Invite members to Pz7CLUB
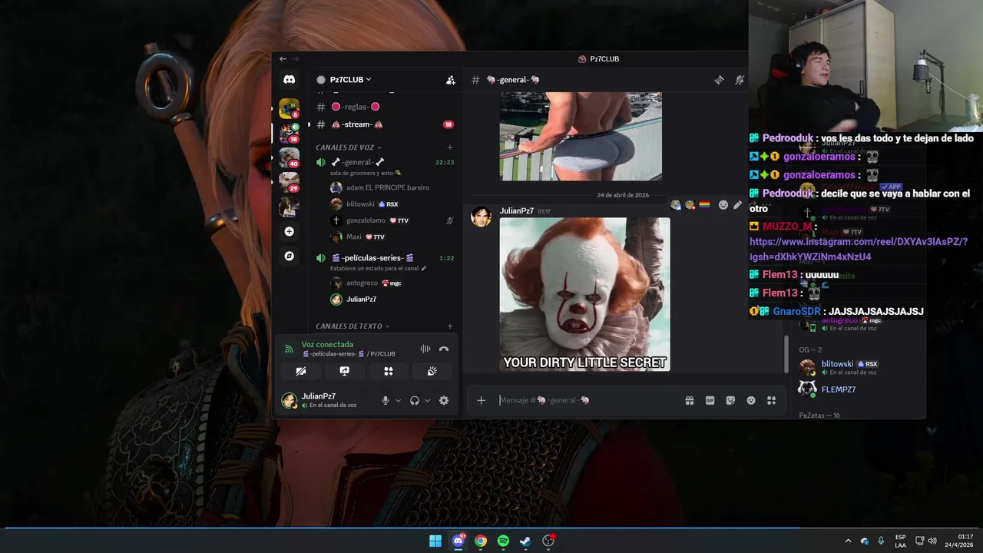Image resolution: width=983 pixels, height=553 pixels. pyautogui.click(x=451, y=80)
